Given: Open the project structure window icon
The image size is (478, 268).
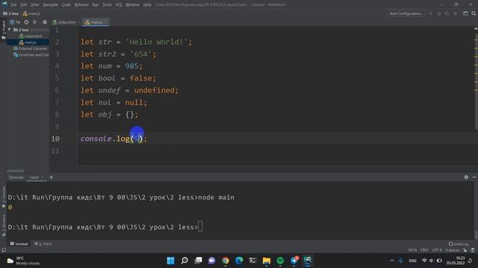Looking at the screenshot, I should pyautogui.click(x=465, y=13).
